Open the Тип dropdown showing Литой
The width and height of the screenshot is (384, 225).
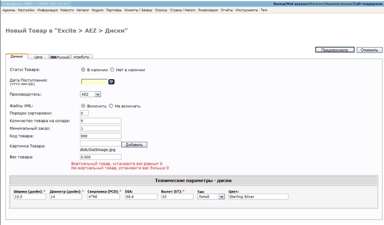211,197
